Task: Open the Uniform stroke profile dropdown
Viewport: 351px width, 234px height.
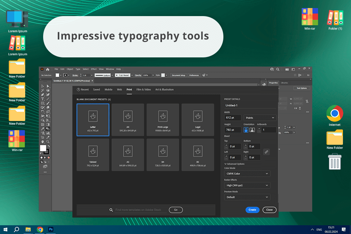Action: click(x=112, y=75)
